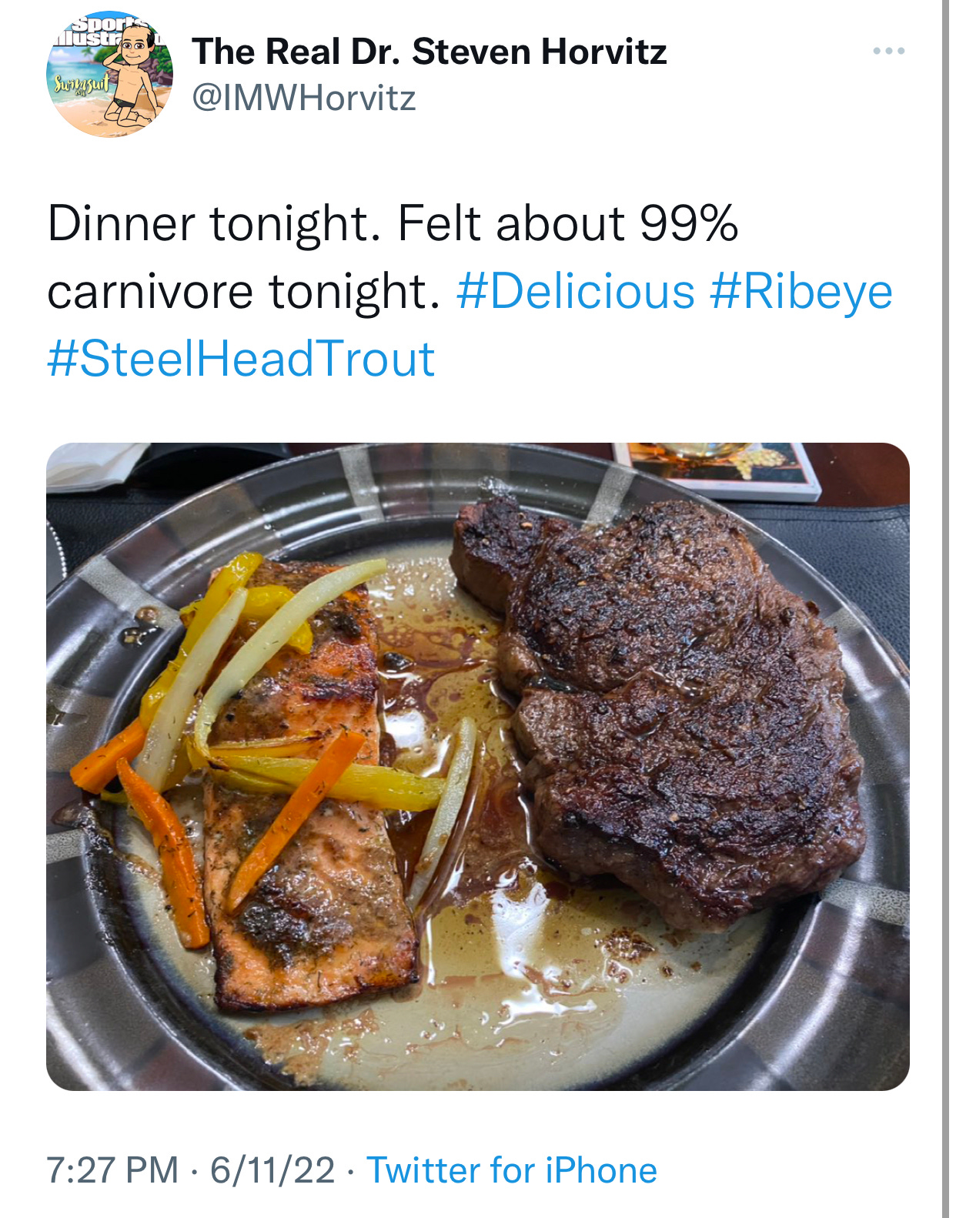This screenshot has width=956, height=1218.
Task: Click the tweet text 'Dinner tonight. Felt about 99%'
Action: point(393,224)
